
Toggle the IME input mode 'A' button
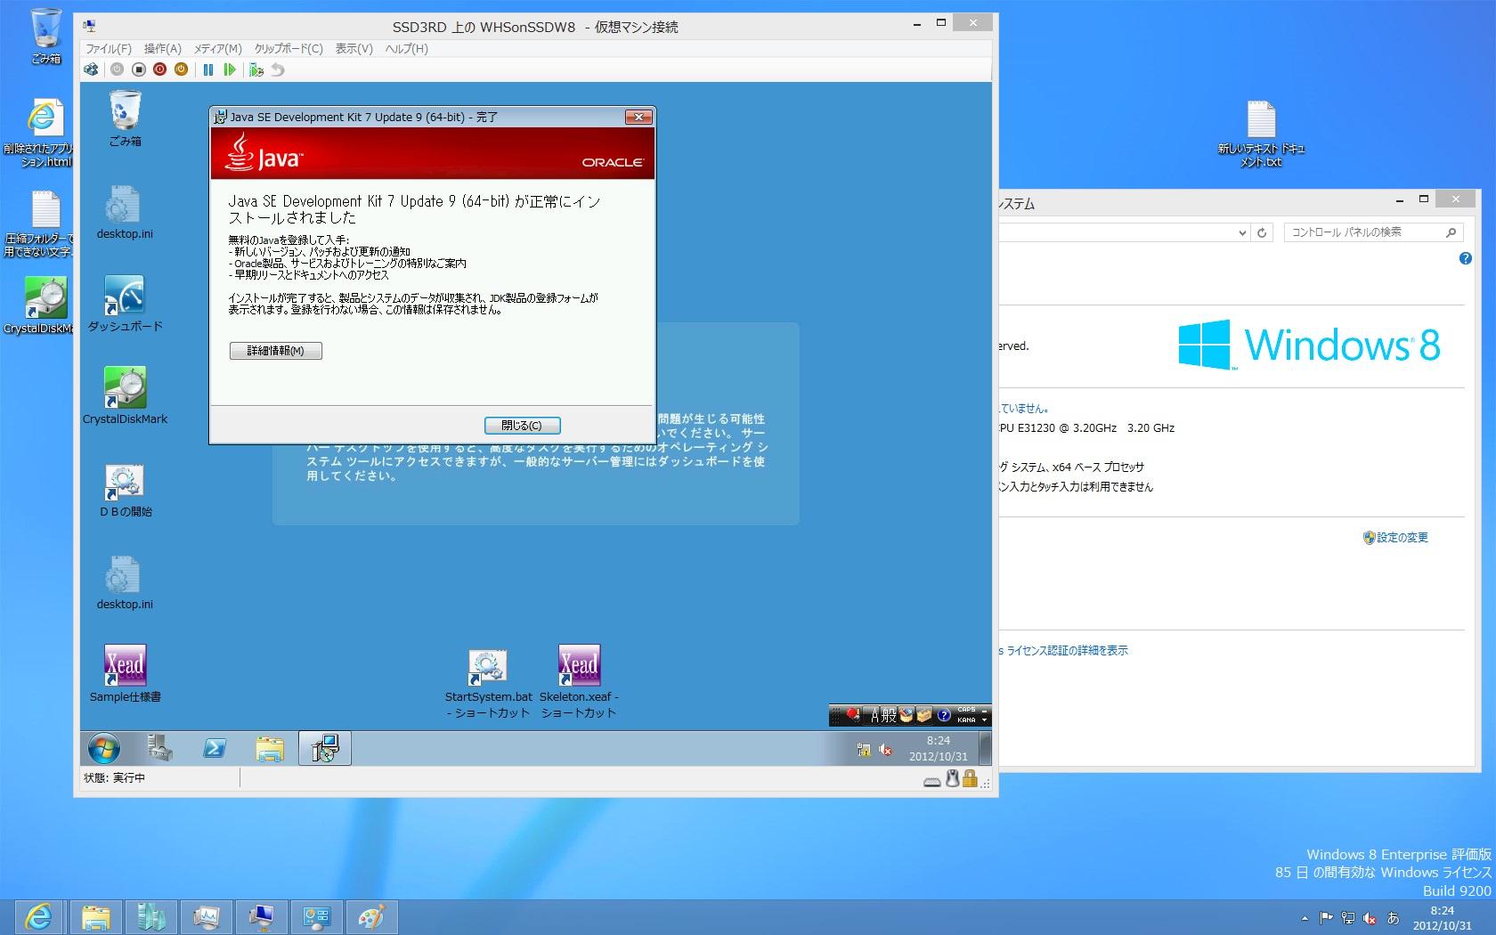[875, 715]
